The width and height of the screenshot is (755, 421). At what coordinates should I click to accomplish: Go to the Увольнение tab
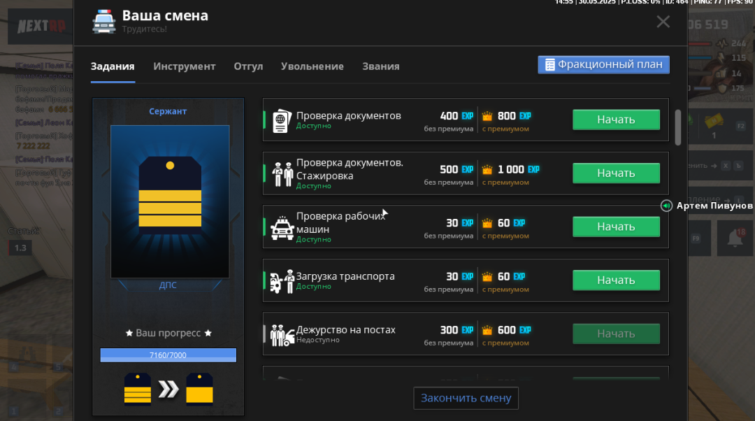pyautogui.click(x=312, y=66)
